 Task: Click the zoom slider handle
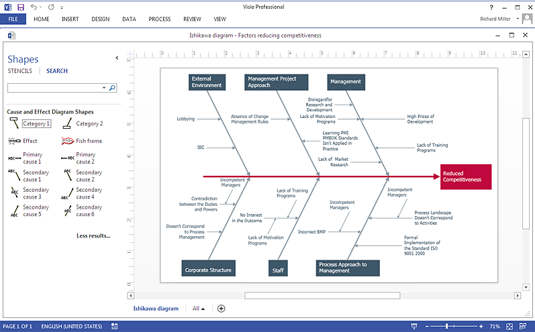[x=446, y=327]
